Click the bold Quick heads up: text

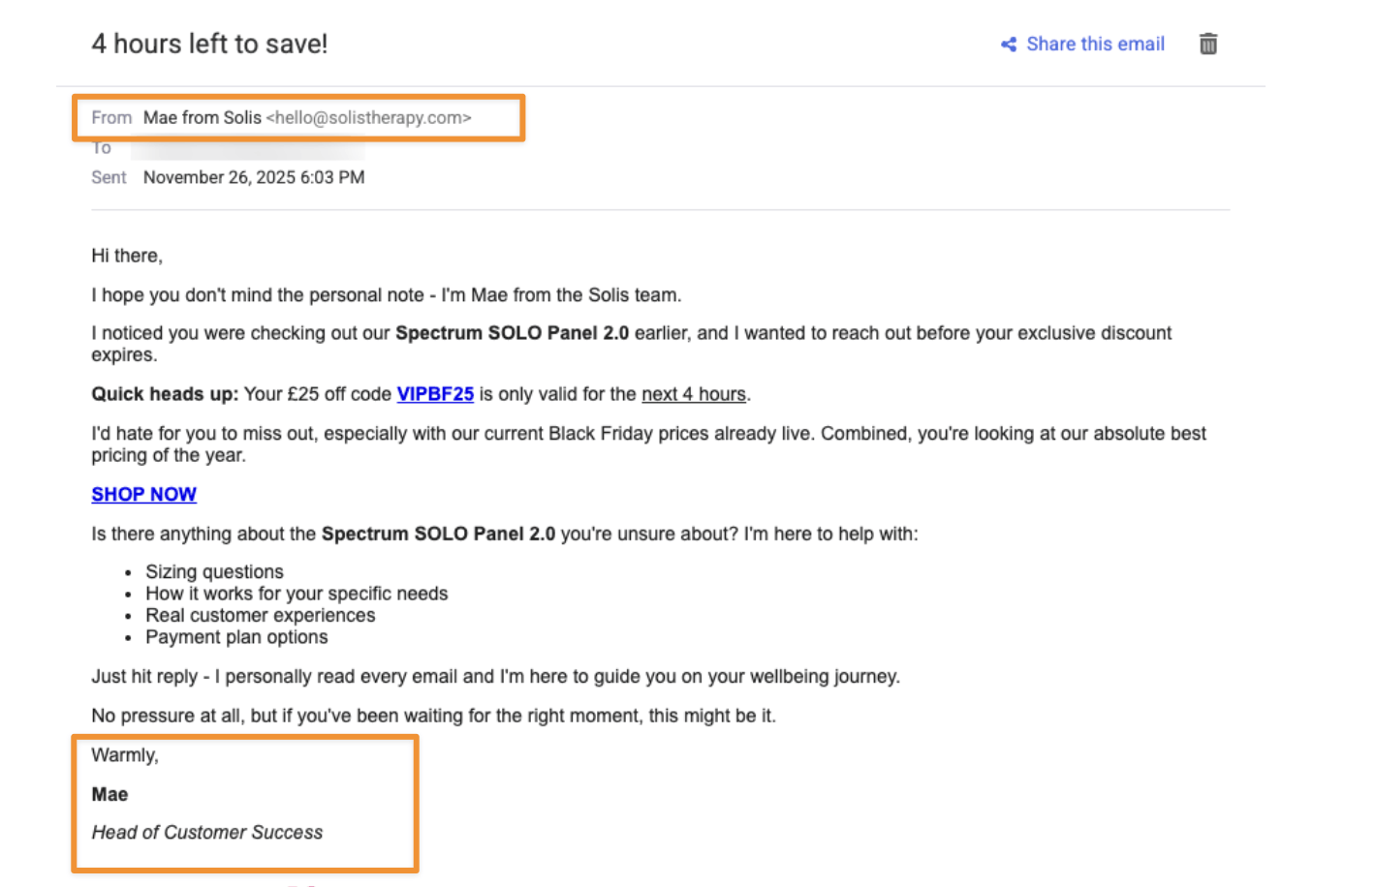(165, 394)
